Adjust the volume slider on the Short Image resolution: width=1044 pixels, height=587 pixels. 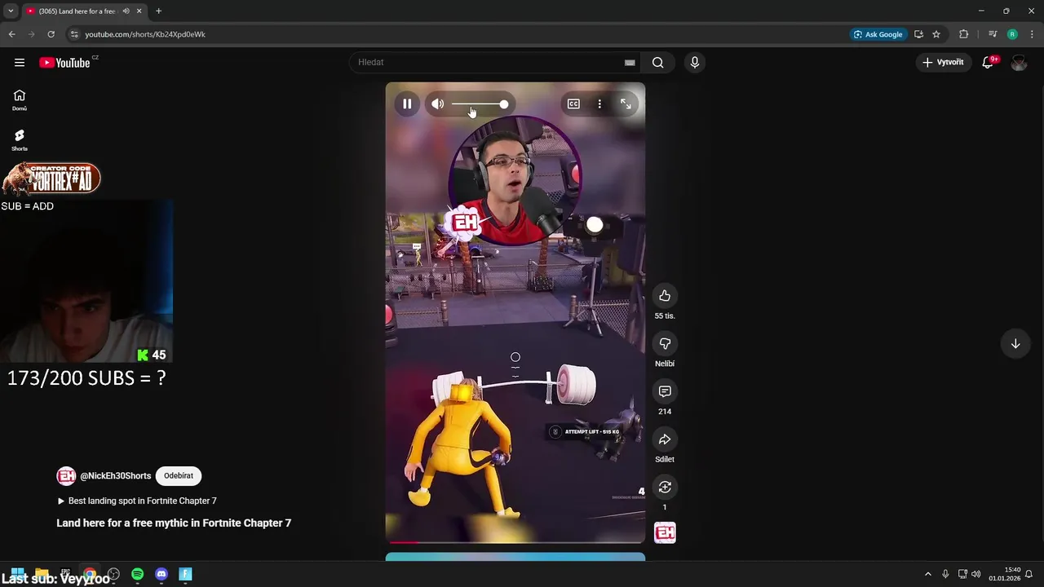point(480,104)
